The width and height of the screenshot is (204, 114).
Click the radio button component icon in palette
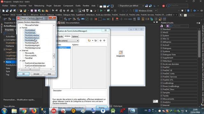coord(91,19)
